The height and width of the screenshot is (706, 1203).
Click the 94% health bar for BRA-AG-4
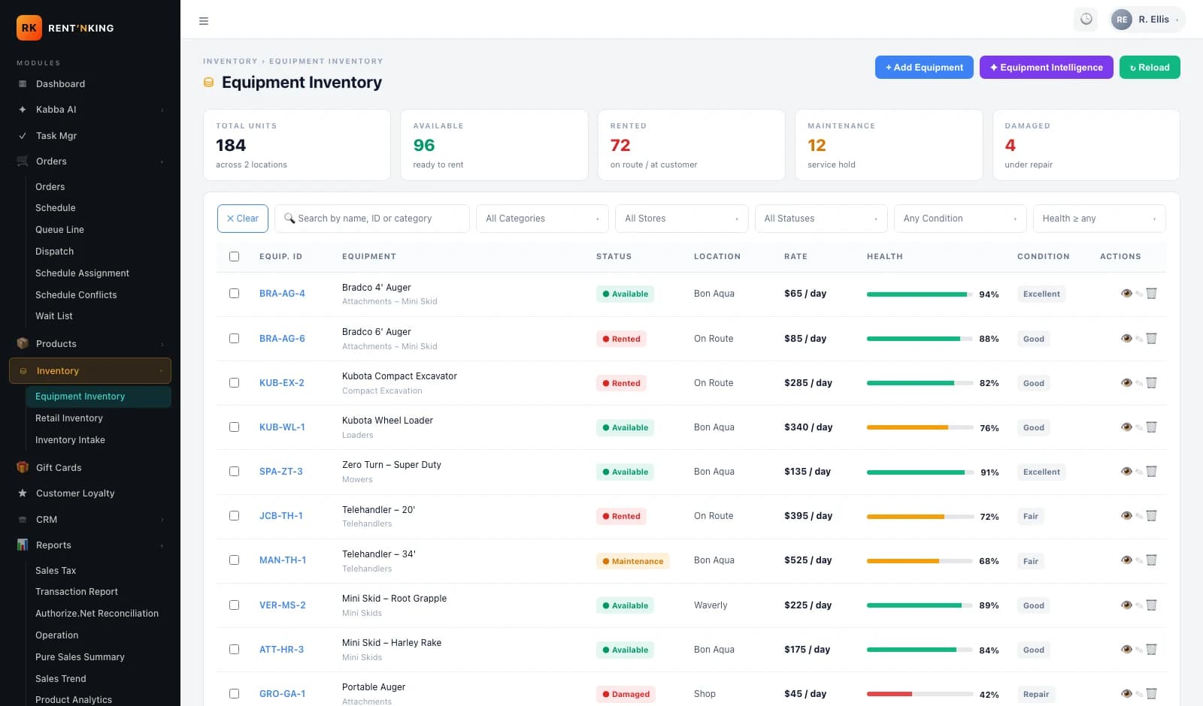(920, 294)
